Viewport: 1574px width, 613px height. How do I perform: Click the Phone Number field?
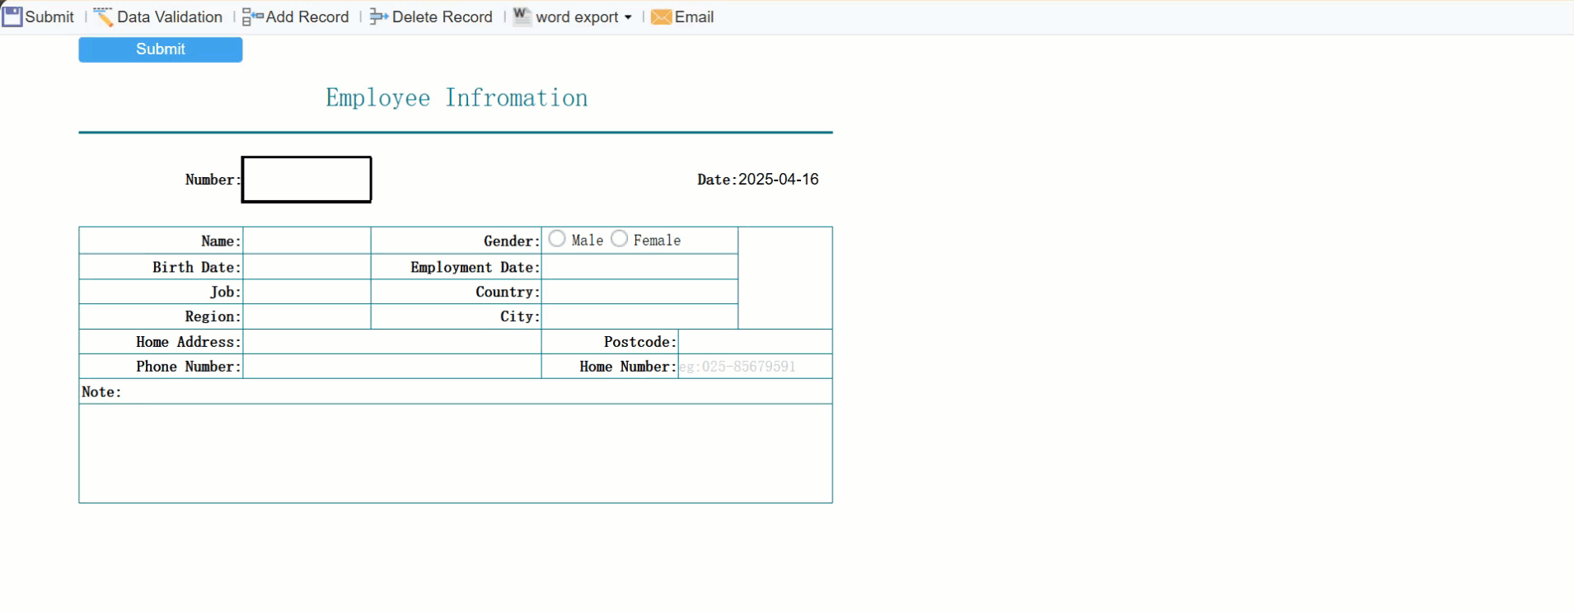392,367
